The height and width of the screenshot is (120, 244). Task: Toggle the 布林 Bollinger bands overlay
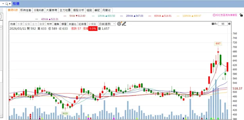[x=49, y=24]
